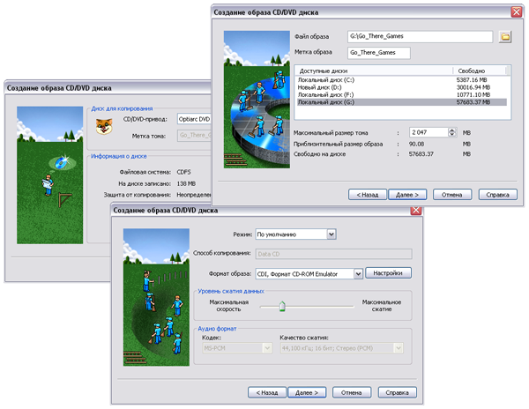This screenshot has height=409, width=529.
Task: Click the workers-on-disc illustration in top dialog
Action: pyautogui.click(x=257, y=100)
